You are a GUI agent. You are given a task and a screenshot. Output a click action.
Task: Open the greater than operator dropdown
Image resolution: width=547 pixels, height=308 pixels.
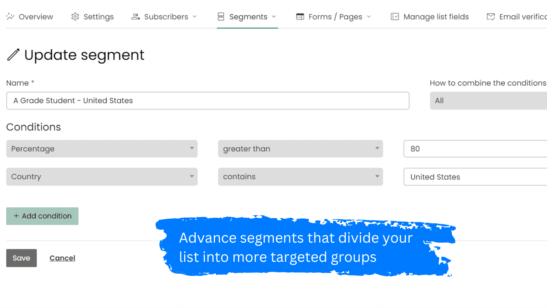(300, 149)
